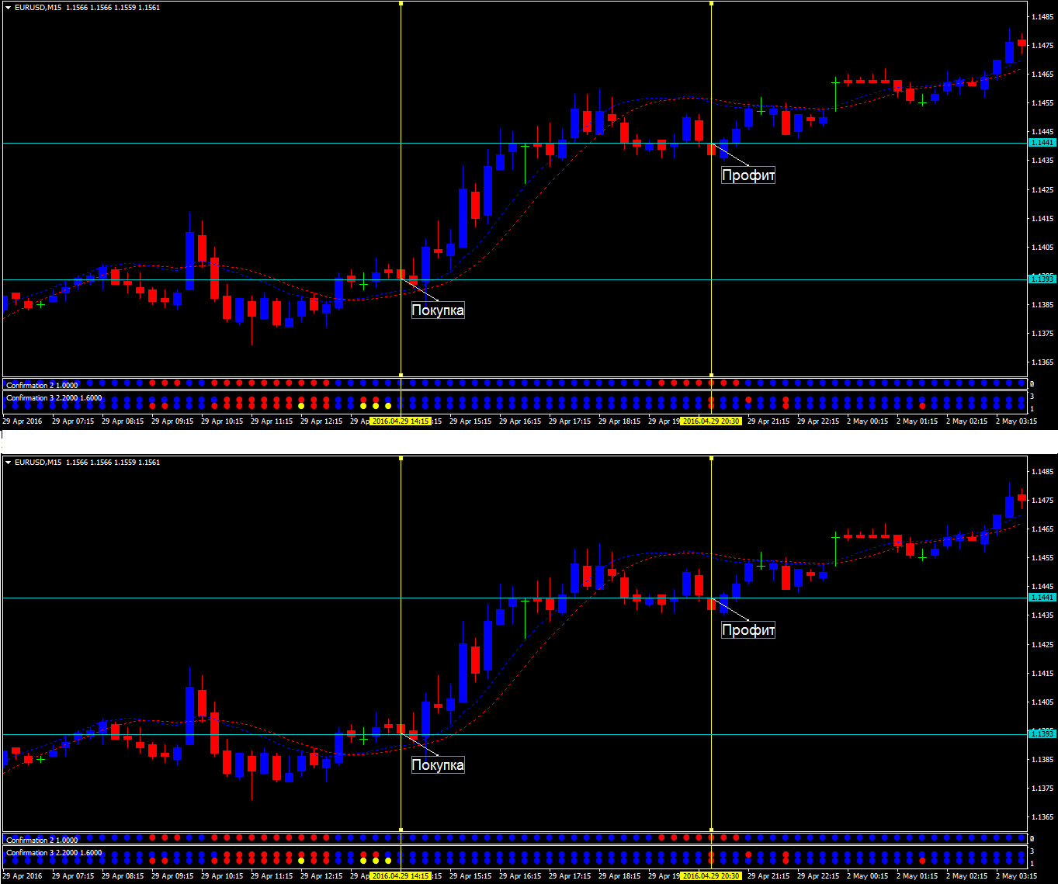Click the 1.1441 cyan price tag, bottom chart
The width and height of the screenshot is (1058, 884).
click(1042, 598)
